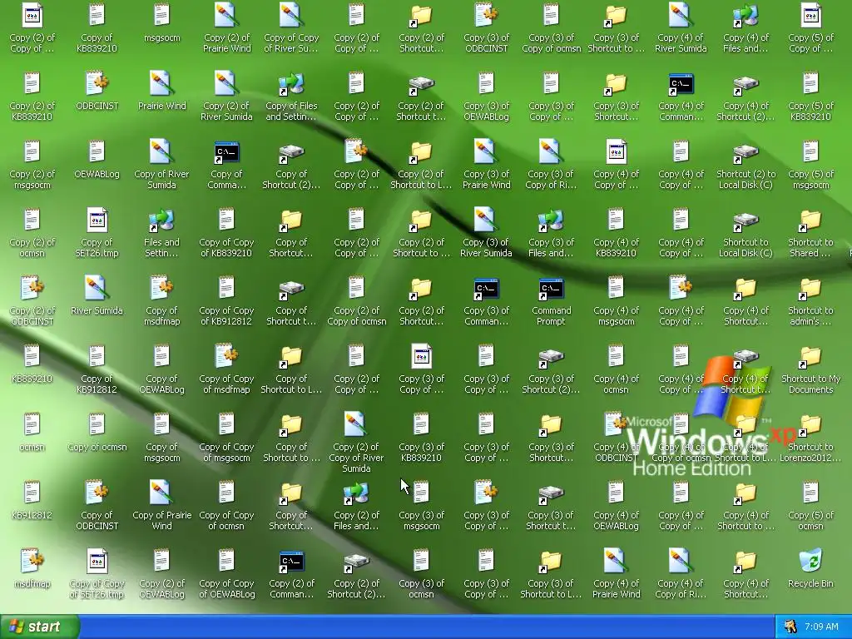Image resolution: width=852 pixels, height=639 pixels.
Task: Click the taskbar clock showing 7:09 AM
Action: pos(821,627)
